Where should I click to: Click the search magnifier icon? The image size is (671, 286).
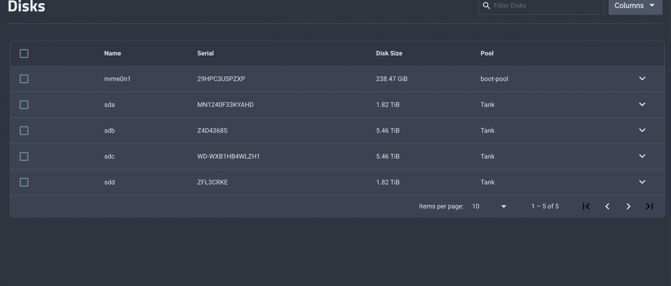click(486, 6)
